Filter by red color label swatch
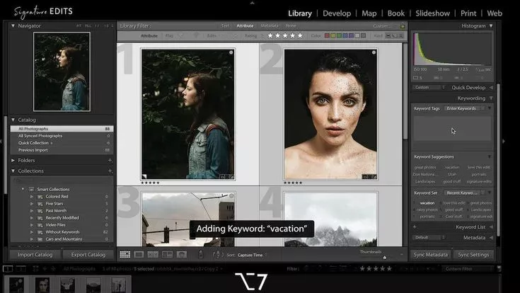Viewport: 520px width, 293px height. pyautogui.click(x=327, y=35)
